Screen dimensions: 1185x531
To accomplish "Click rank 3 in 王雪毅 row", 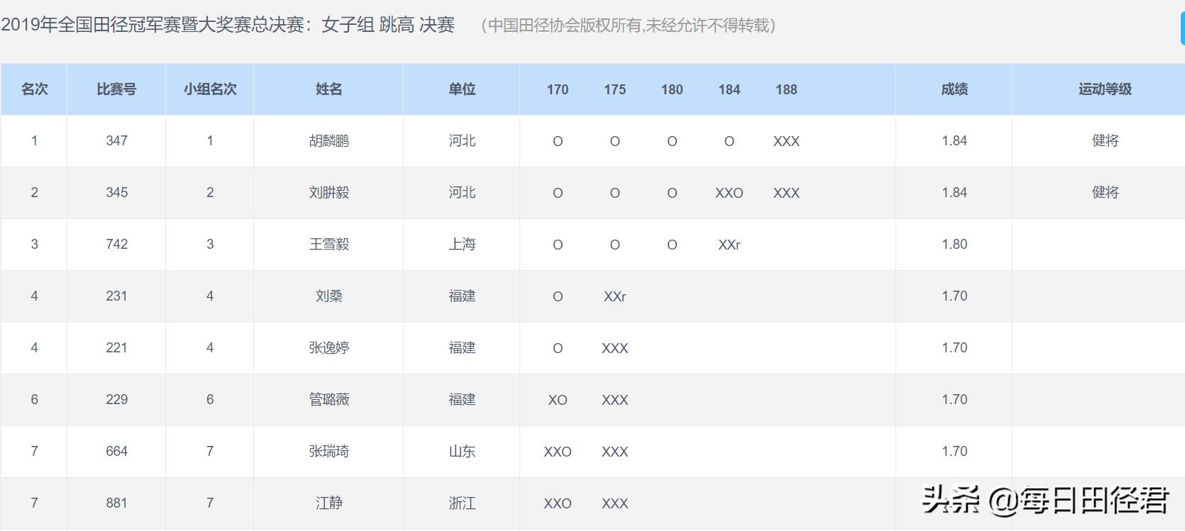I will [34, 245].
